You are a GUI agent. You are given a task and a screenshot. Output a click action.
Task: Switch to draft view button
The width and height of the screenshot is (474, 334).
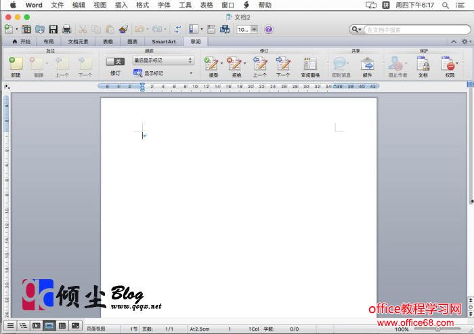[10, 326]
